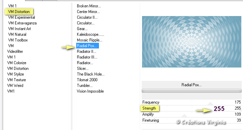243x130 pixels.
Task: Adjust the Amplify slider
Action: tap(192, 114)
